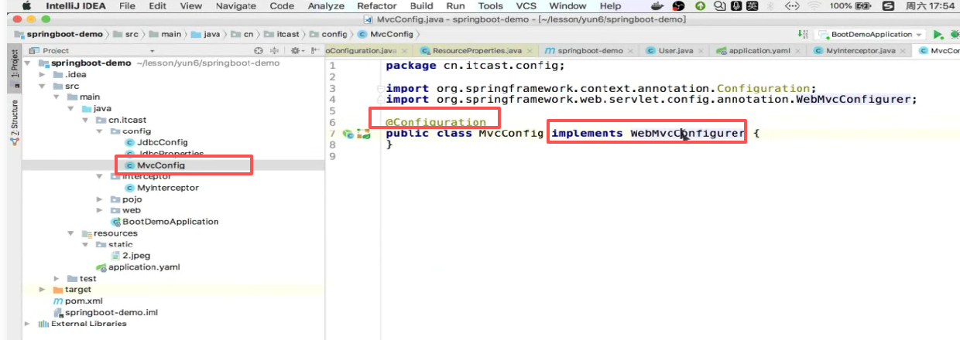
Task: Close the User.java tab
Action: click(701, 51)
